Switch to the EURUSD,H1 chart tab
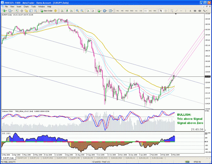 click(x=131, y=158)
